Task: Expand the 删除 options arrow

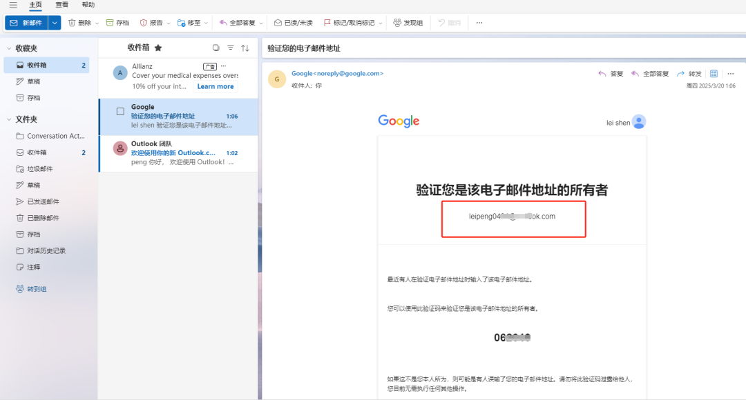Action: pos(97,23)
